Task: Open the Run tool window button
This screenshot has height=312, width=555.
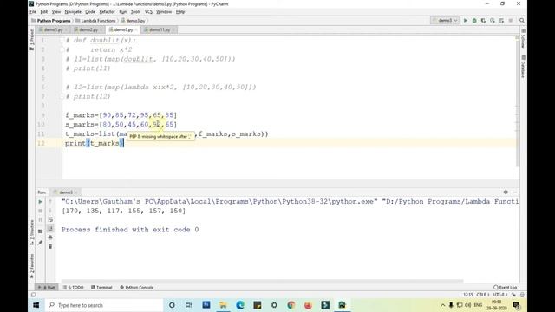Action: 47,287
